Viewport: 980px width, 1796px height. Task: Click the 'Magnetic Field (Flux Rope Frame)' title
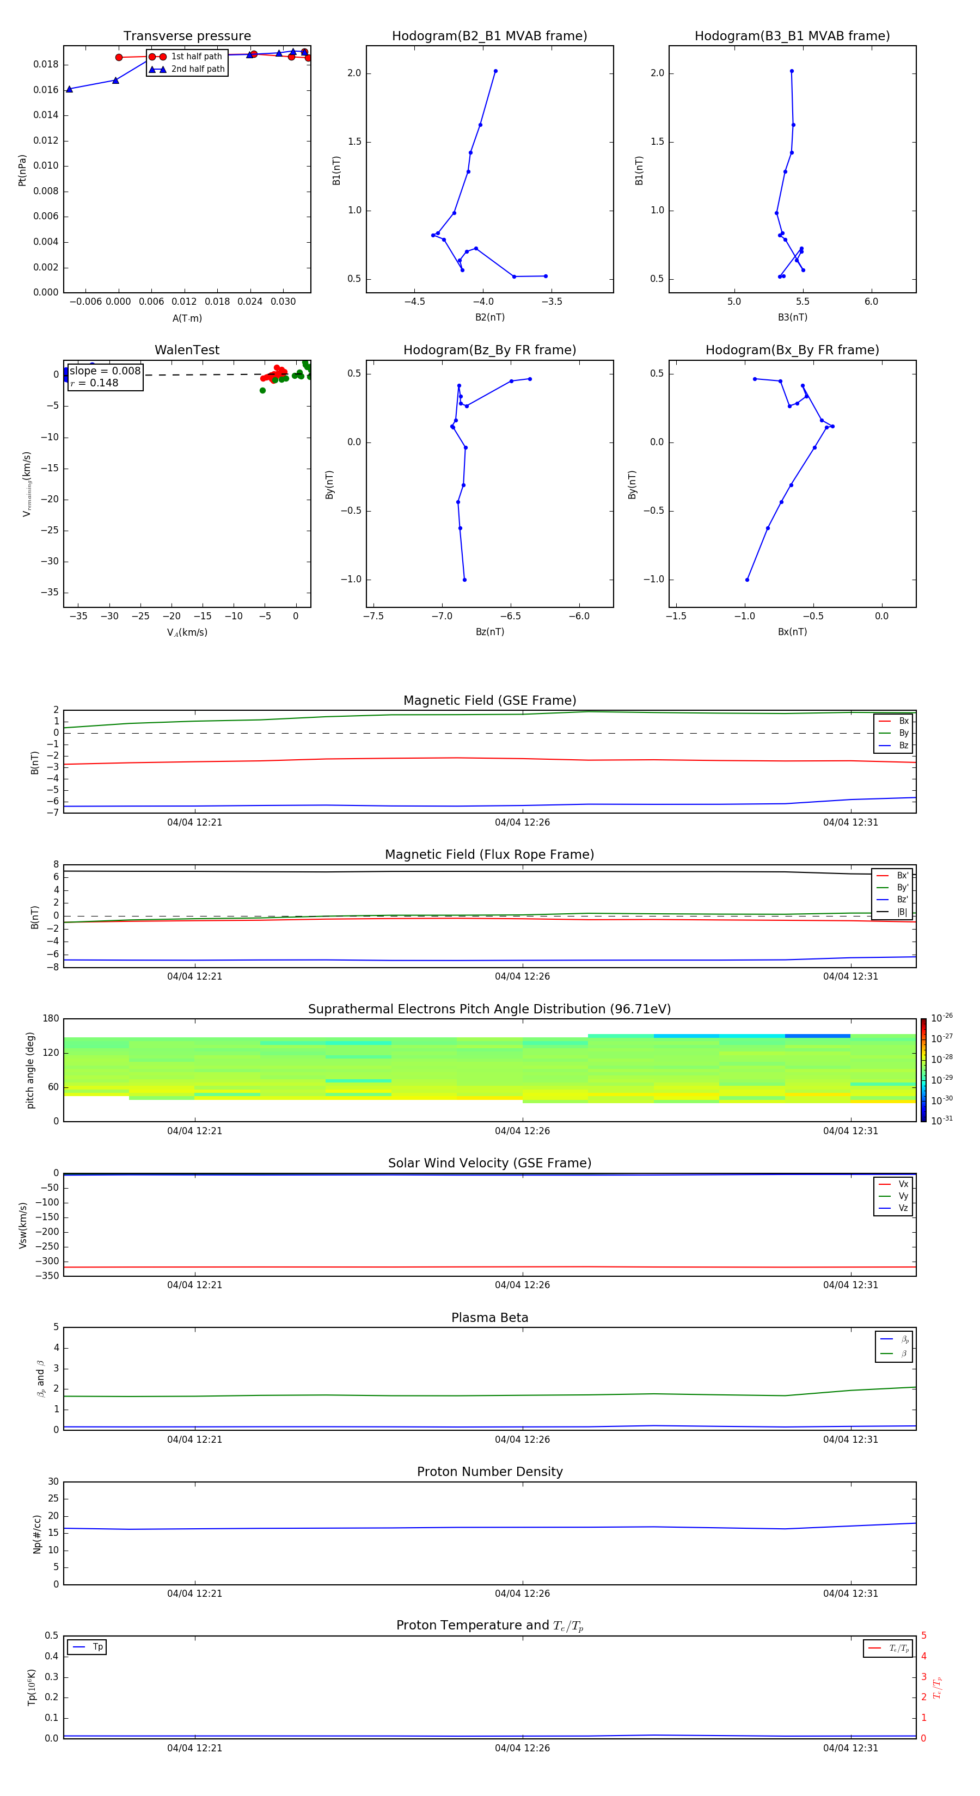(489, 855)
